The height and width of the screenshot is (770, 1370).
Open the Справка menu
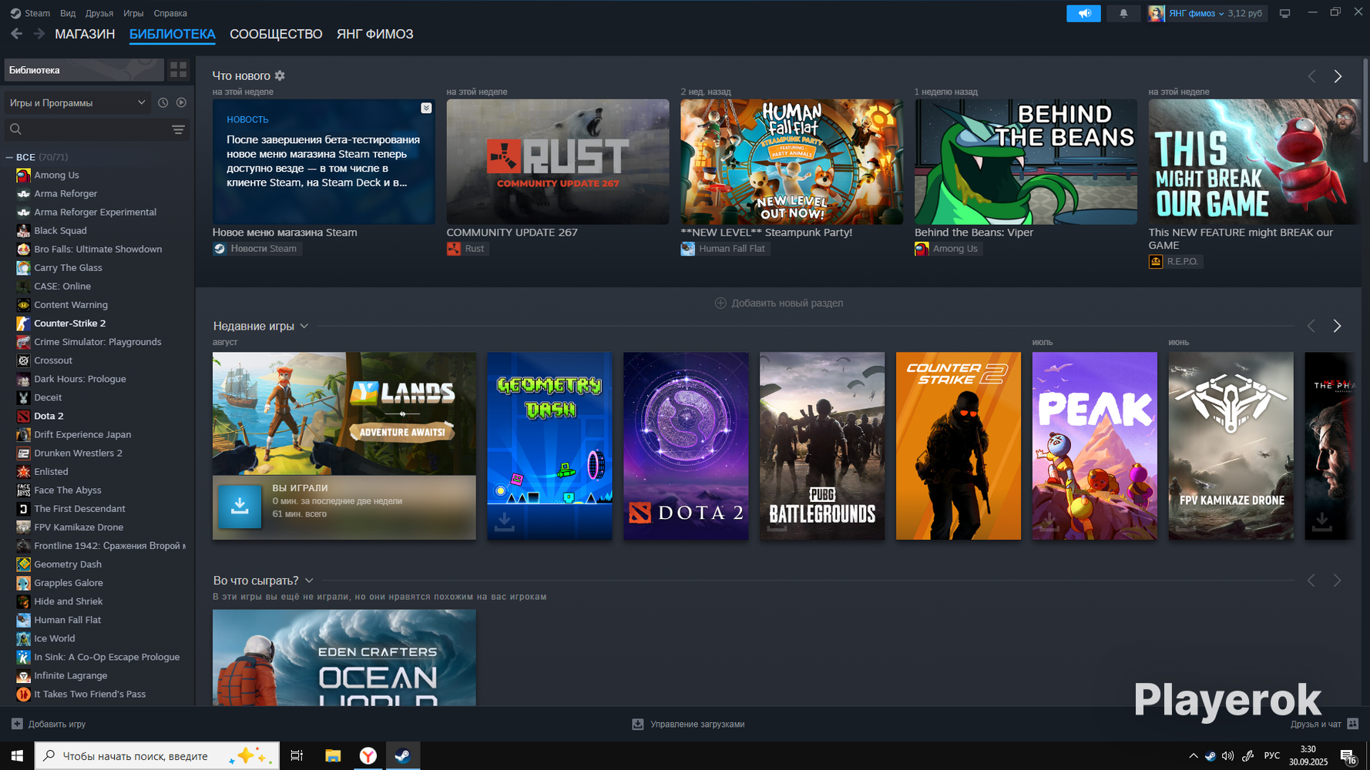tap(170, 13)
